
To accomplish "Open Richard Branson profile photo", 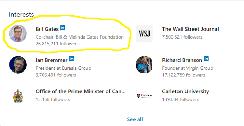I will [144, 65].
